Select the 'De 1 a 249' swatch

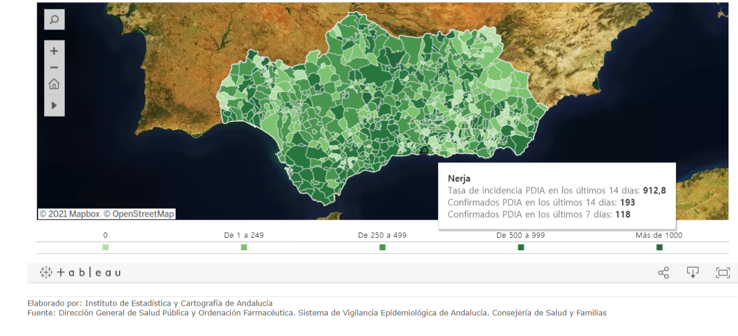pyautogui.click(x=244, y=247)
